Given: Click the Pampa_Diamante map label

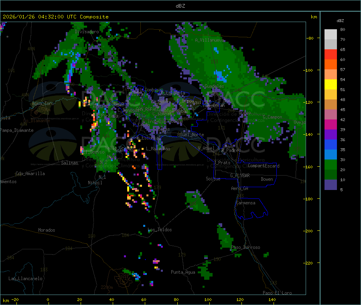Looking at the screenshot, I should pyautogui.click(x=17, y=130).
